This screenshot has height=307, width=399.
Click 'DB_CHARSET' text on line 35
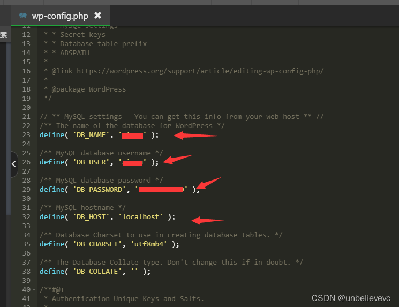point(97,244)
